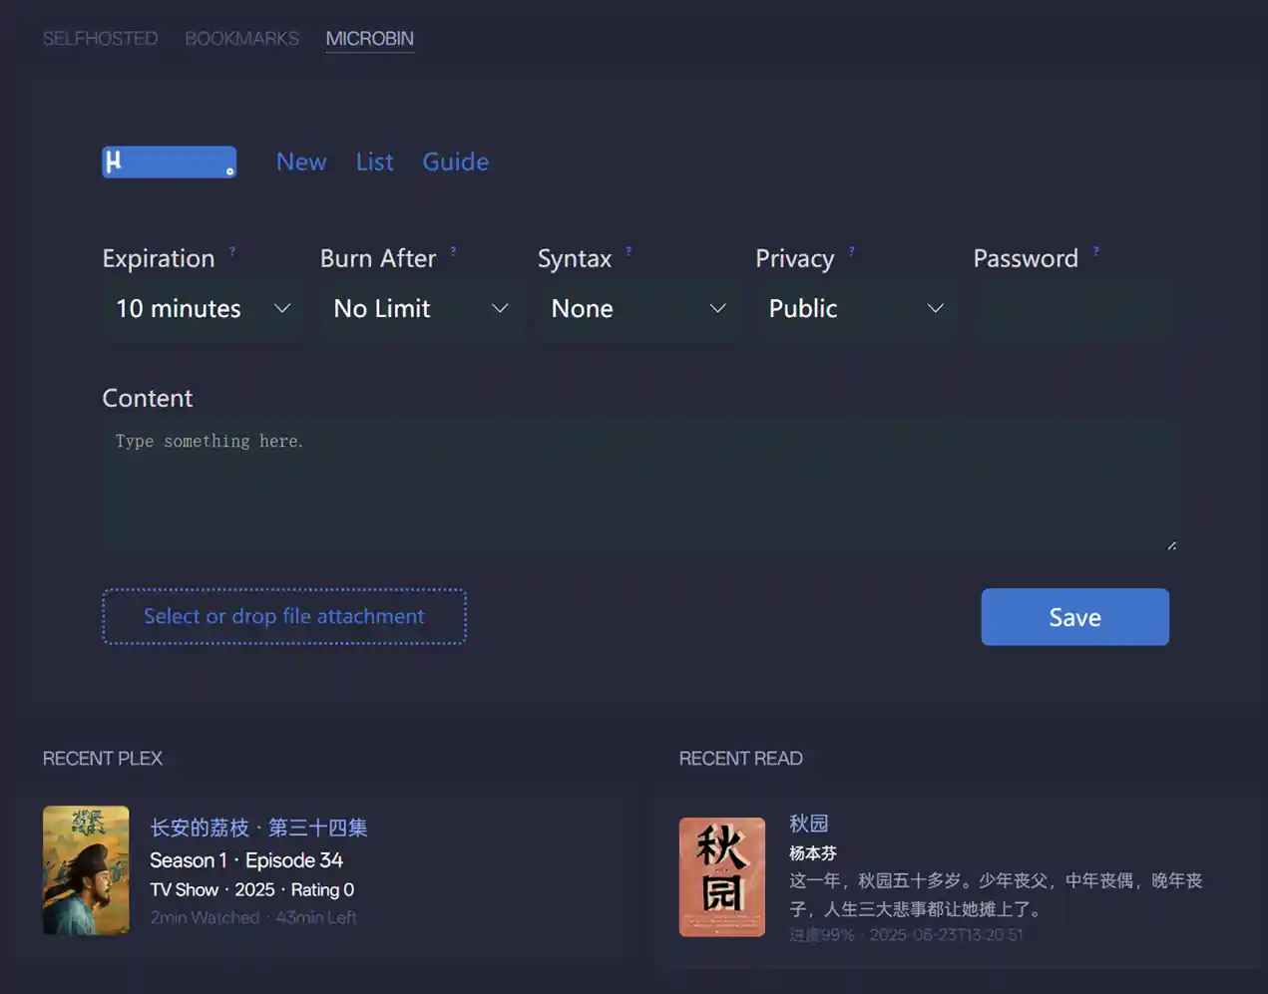Go to the List link
Viewport: 1268px width, 994px height.
tap(374, 162)
